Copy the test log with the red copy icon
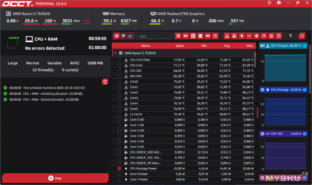 [105, 82]
